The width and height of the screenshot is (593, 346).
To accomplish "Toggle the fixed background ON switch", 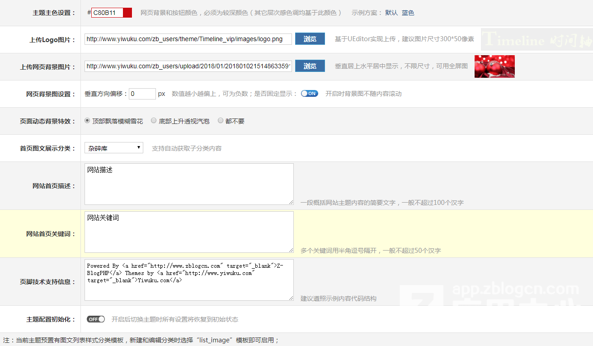I will [310, 94].
